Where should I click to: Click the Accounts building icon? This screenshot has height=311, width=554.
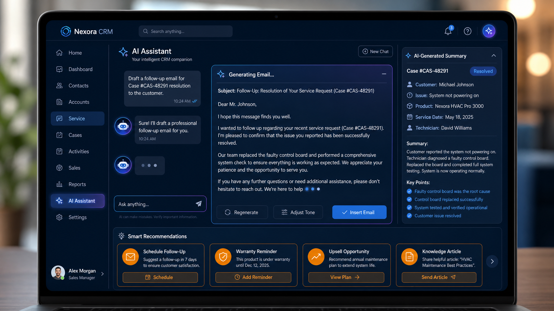pyautogui.click(x=60, y=102)
